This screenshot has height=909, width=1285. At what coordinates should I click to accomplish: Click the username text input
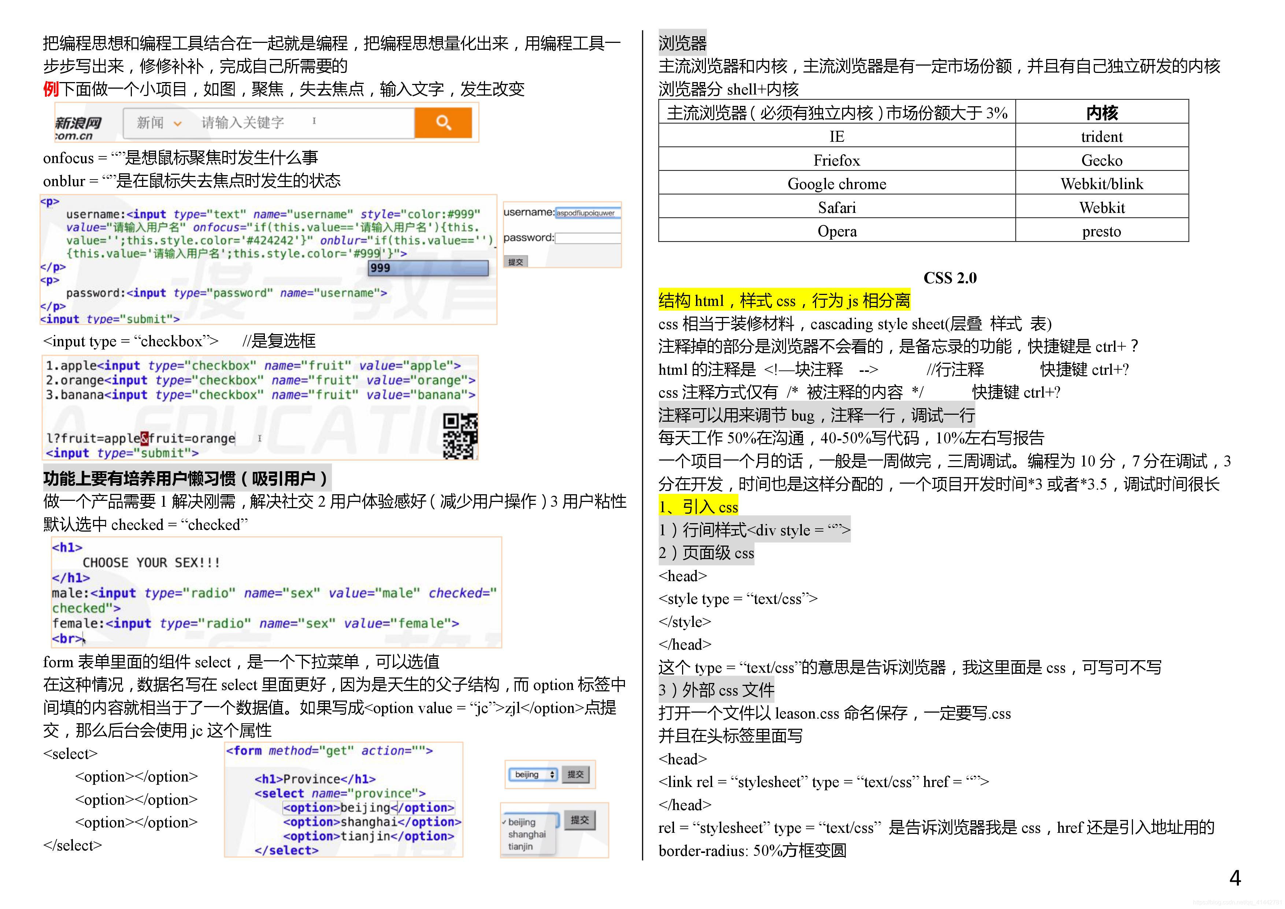[x=588, y=213]
